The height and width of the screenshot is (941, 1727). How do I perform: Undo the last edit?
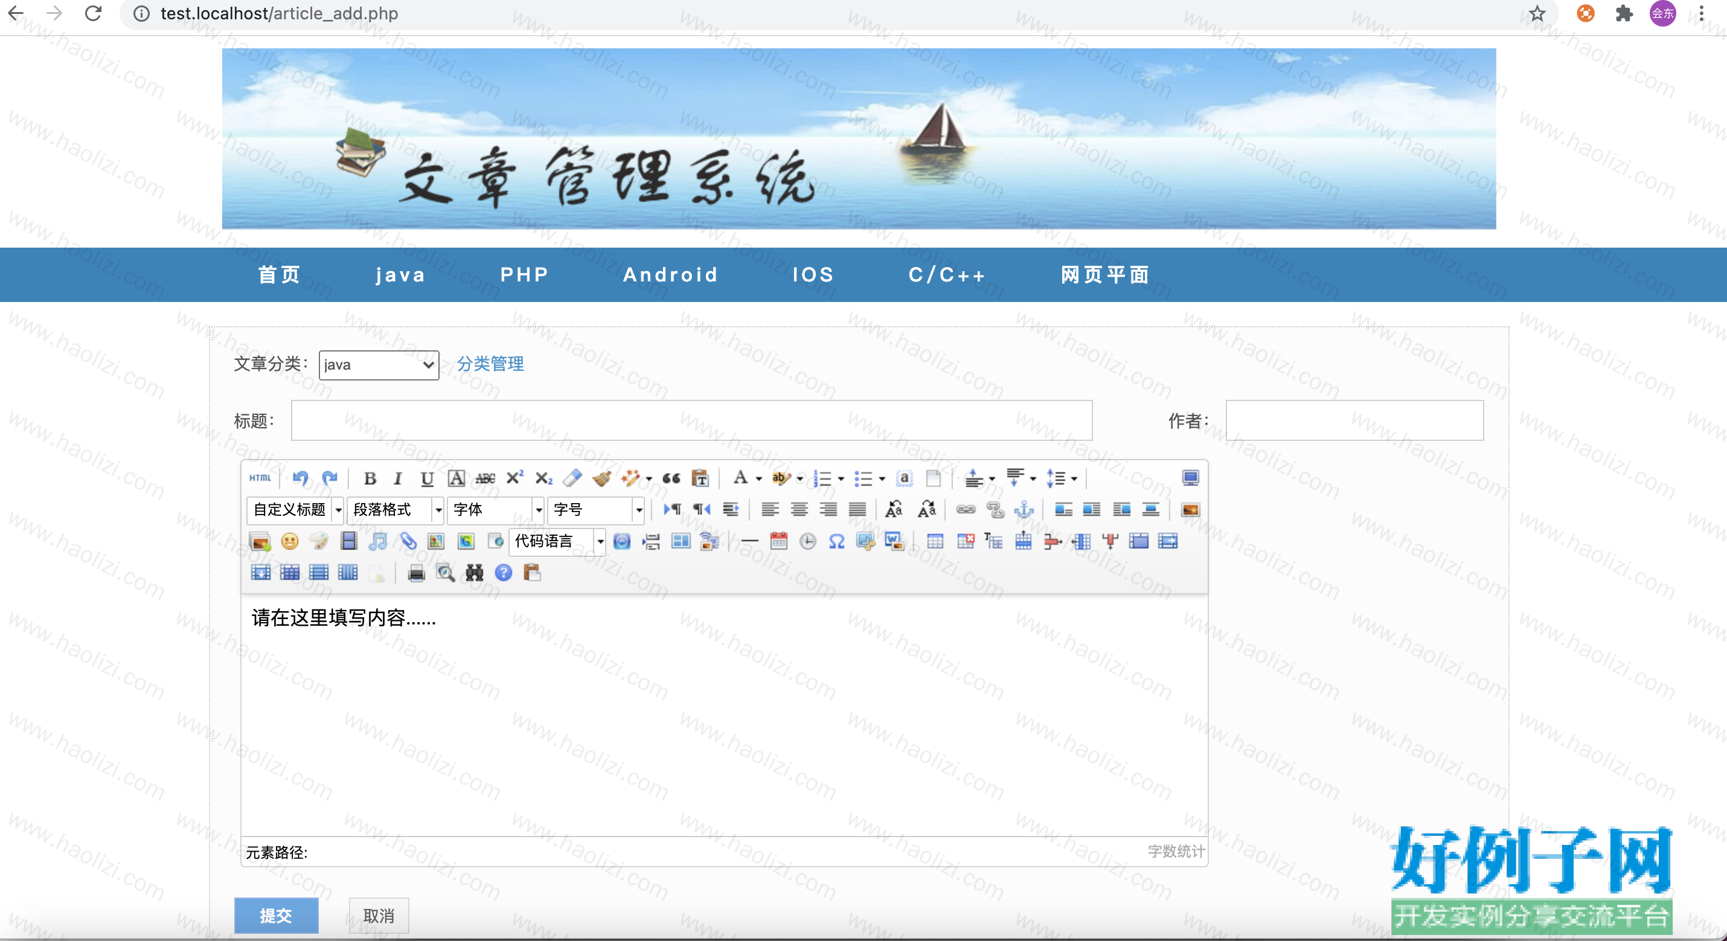300,478
